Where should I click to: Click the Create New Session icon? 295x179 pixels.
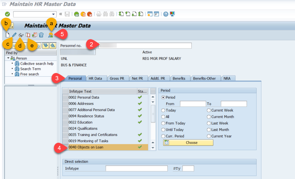150,14
